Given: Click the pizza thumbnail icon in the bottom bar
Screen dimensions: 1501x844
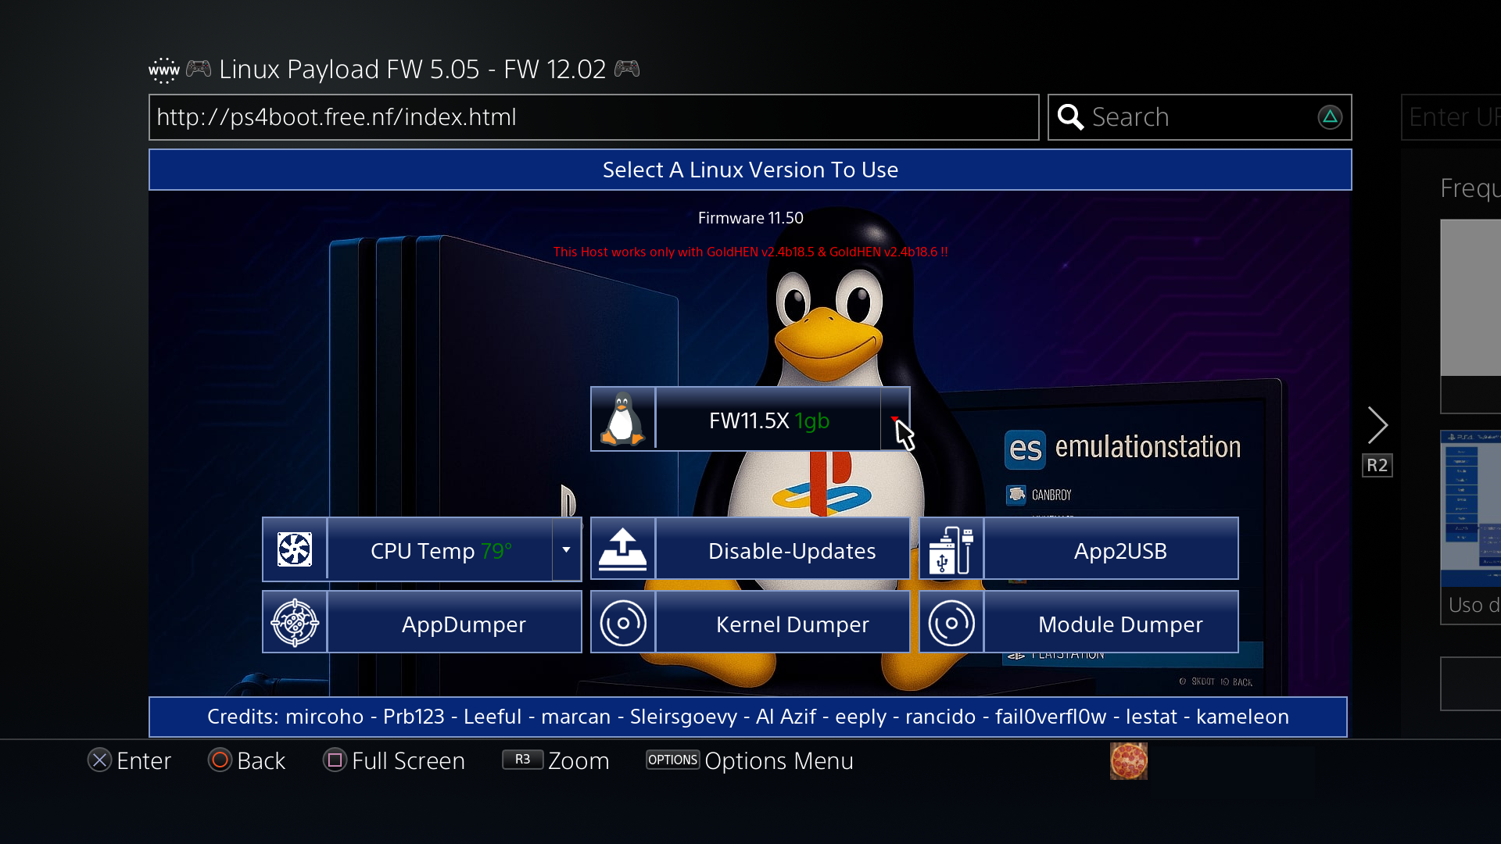Looking at the screenshot, I should click(1128, 761).
